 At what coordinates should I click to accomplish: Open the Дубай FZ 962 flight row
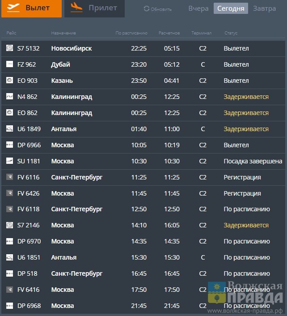coord(143,64)
